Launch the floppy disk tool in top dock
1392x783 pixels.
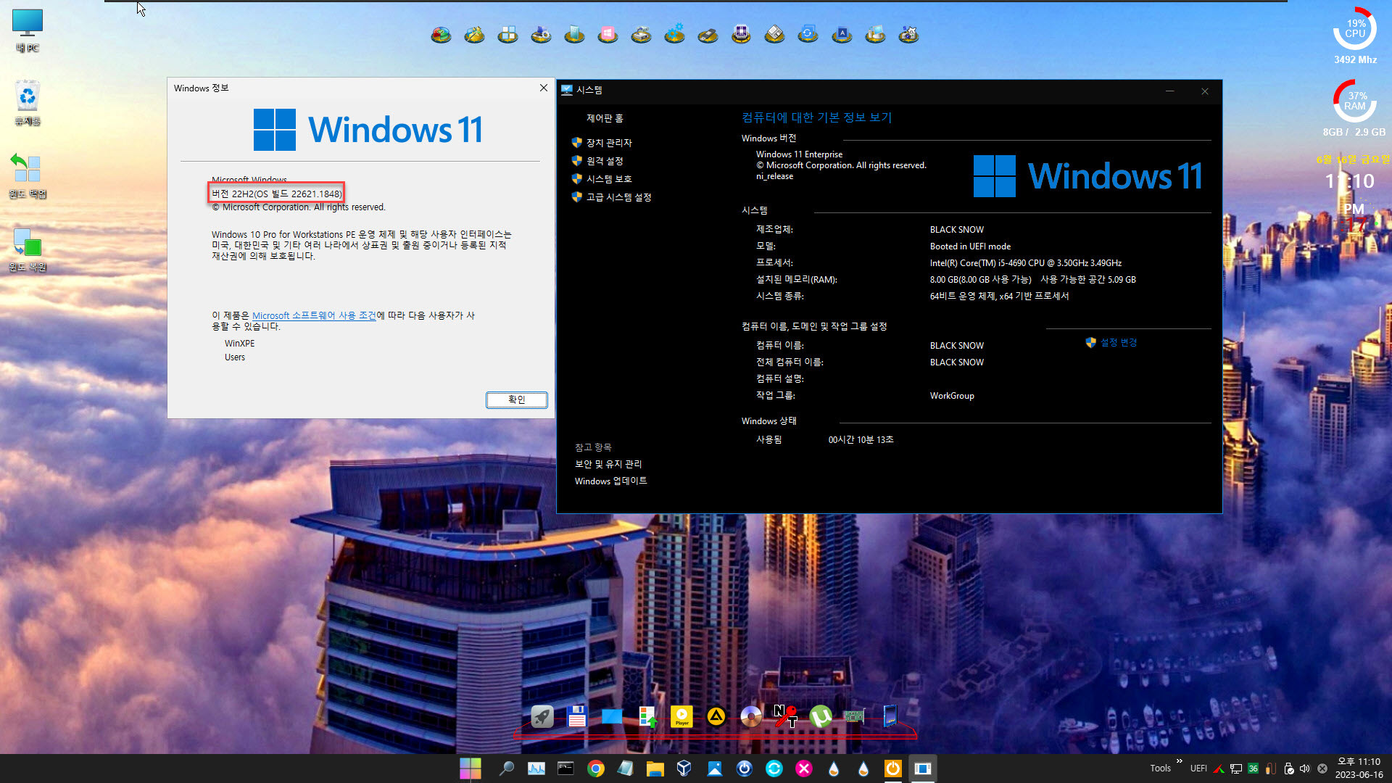(774, 34)
